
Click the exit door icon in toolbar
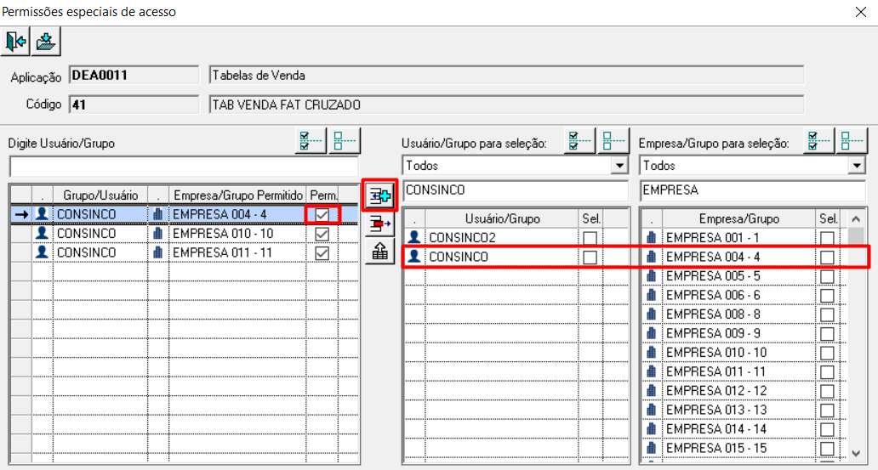[15, 42]
